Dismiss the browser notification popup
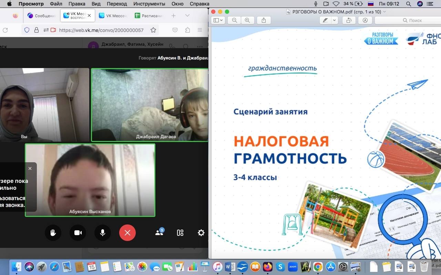Viewport: 441px width, 275px height. (x=30, y=168)
